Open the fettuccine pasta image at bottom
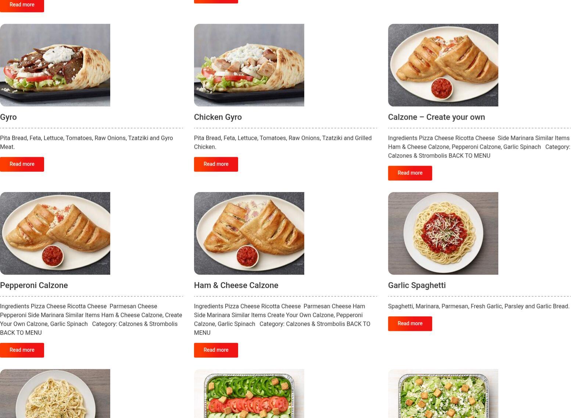Viewport: 571px width, 418px height. pyautogui.click(x=55, y=393)
